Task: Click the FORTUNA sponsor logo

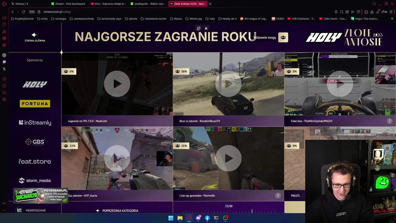Action: pyautogui.click(x=35, y=104)
